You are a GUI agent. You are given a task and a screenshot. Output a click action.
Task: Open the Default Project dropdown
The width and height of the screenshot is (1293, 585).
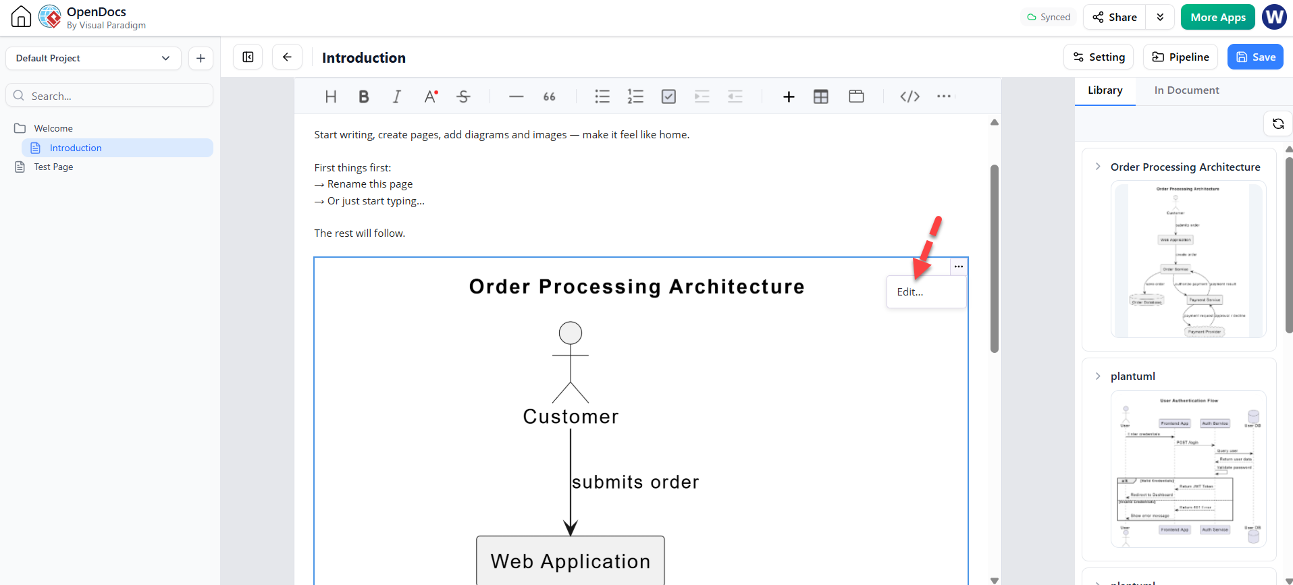(x=93, y=58)
